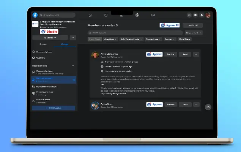
Task: Collapse the Moderator tools section
Action: point(73,66)
